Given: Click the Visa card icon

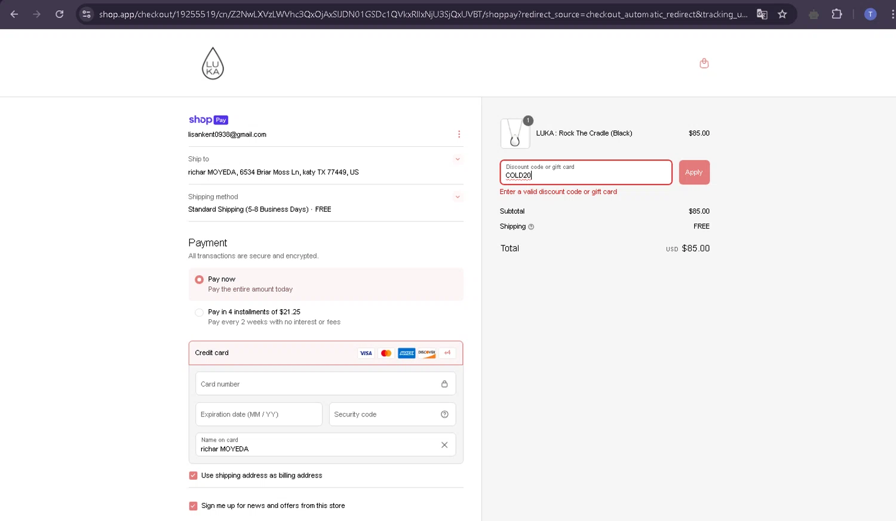Looking at the screenshot, I should pos(366,353).
